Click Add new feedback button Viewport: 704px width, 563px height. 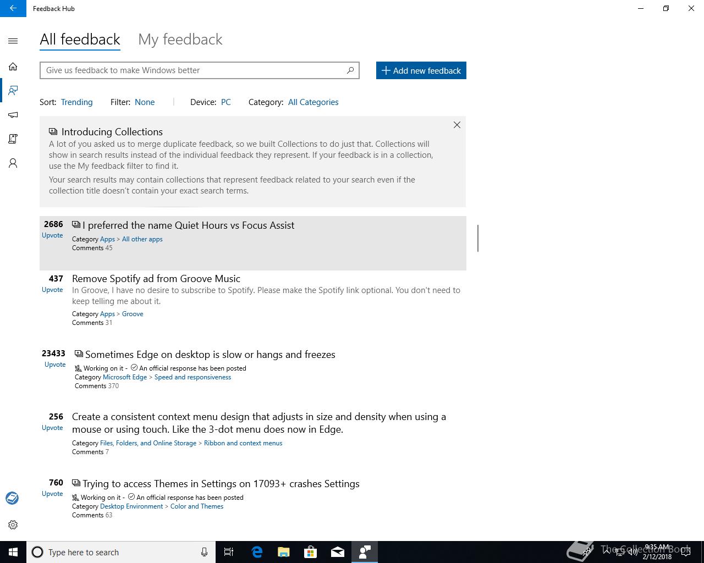click(x=421, y=70)
